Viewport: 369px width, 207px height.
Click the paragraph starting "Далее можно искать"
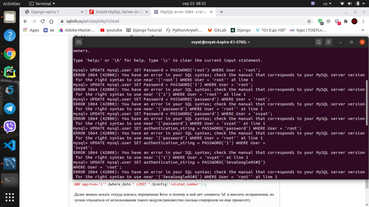pos(174,197)
